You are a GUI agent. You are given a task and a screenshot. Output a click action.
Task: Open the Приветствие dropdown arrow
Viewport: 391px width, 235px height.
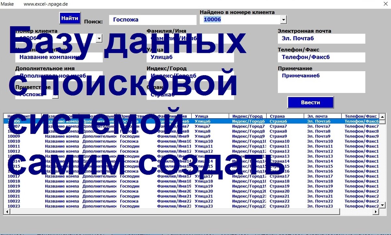[56, 95]
